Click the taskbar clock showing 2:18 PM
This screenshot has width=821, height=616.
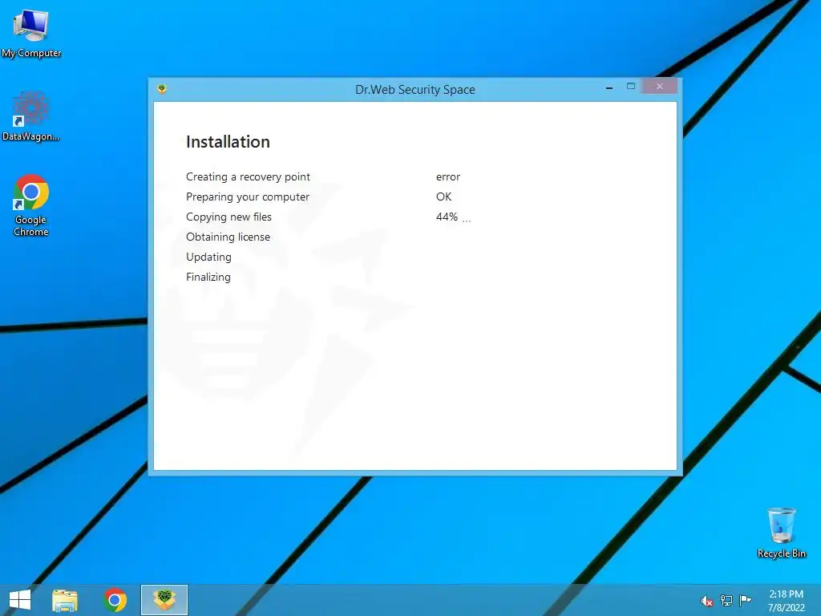click(786, 601)
